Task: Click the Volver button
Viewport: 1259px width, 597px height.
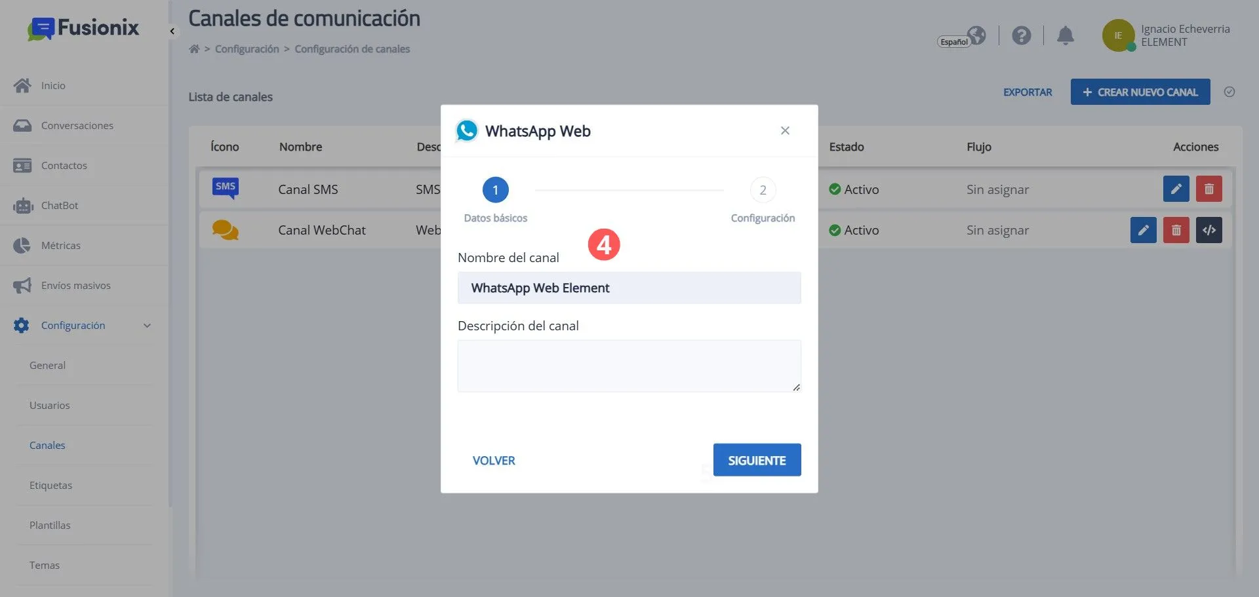Action: click(494, 461)
